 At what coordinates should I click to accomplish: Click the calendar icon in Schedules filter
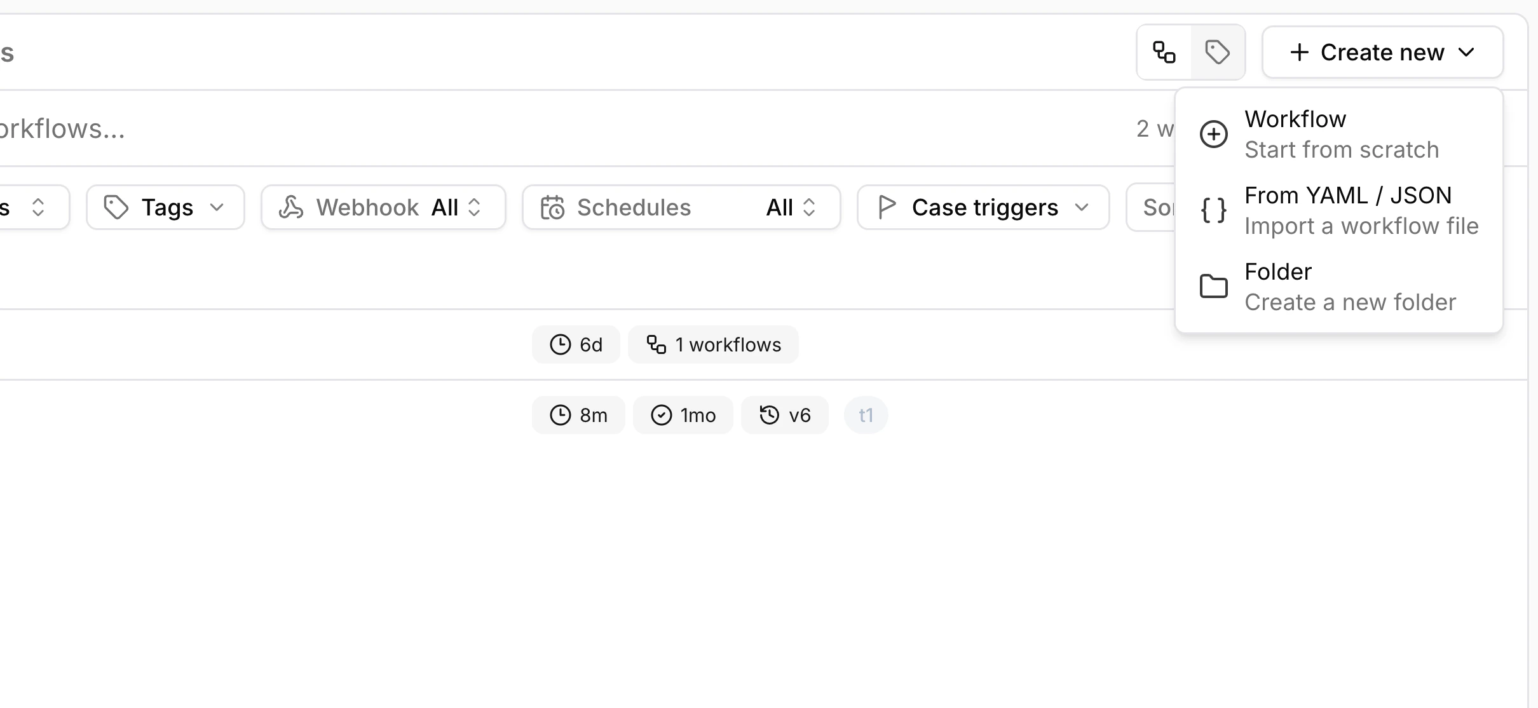coord(553,207)
